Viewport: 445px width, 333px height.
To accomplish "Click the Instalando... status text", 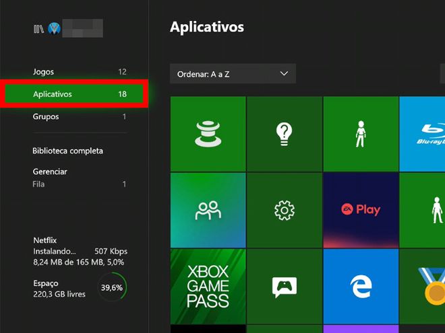I will 54,251.
